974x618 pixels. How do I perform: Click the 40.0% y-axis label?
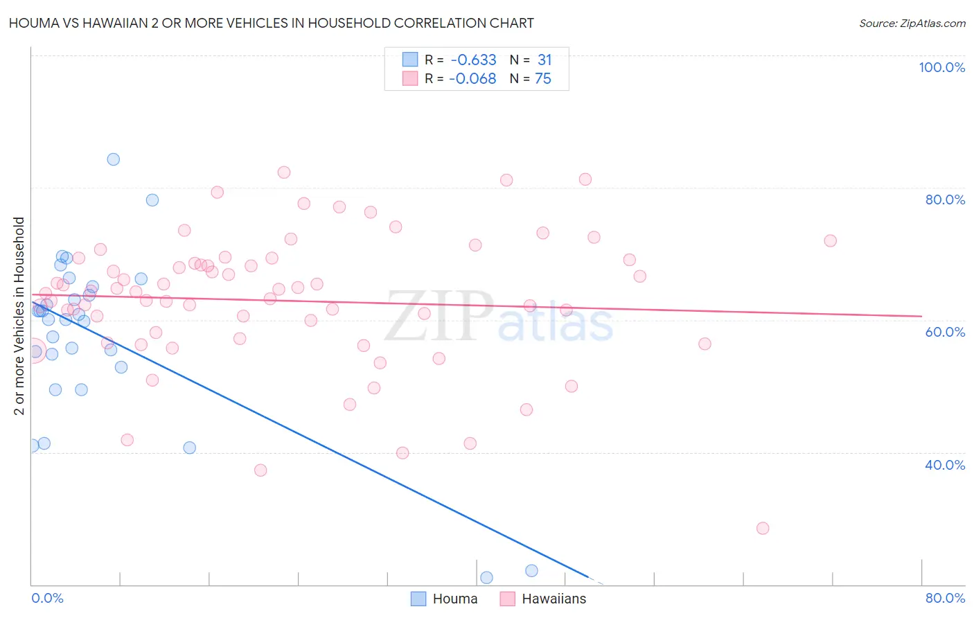pos(945,465)
